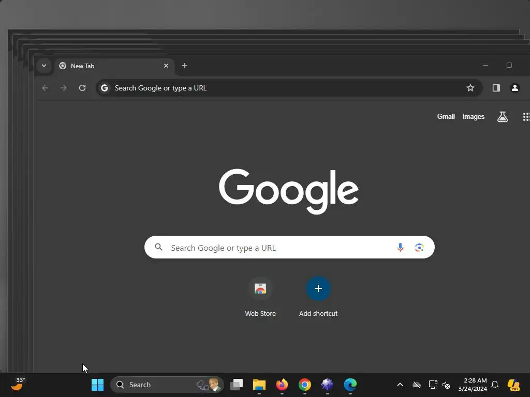The height and width of the screenshot is (397, 530).
Task: Select the New Tab browser tab
Action: coord(114,66)
